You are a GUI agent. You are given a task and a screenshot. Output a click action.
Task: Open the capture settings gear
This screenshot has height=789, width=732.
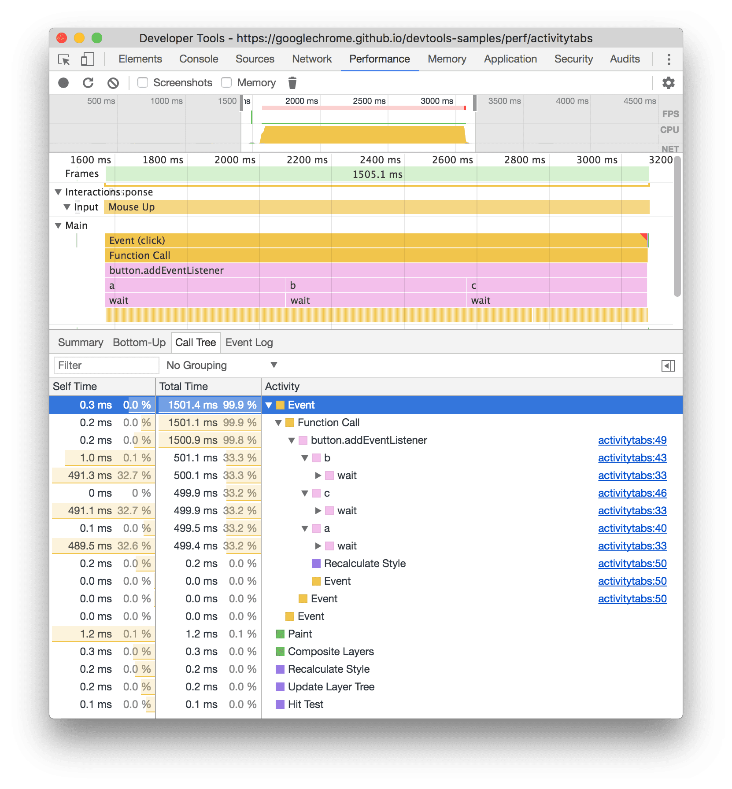pyautogui.click(x=668, y=82)
